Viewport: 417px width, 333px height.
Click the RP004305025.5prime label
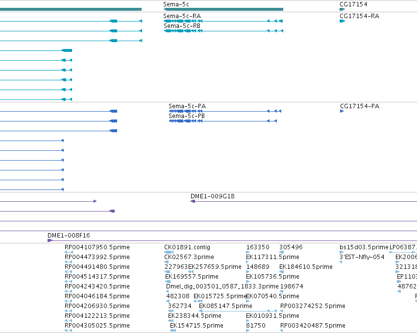click(x=97, y=326)
